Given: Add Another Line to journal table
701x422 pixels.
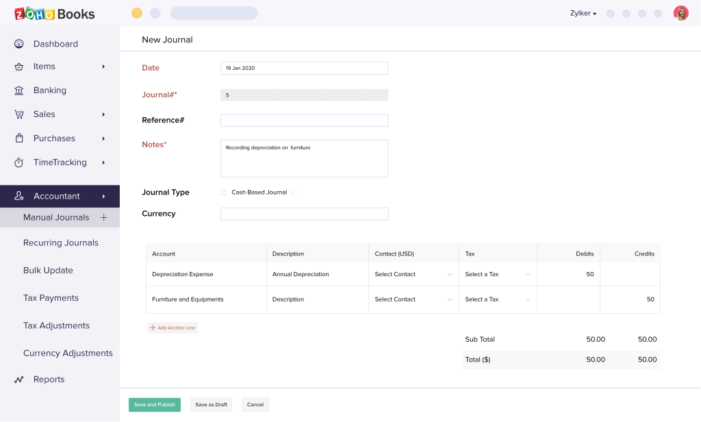Looking at the screenshot, I should coord(173,328).
